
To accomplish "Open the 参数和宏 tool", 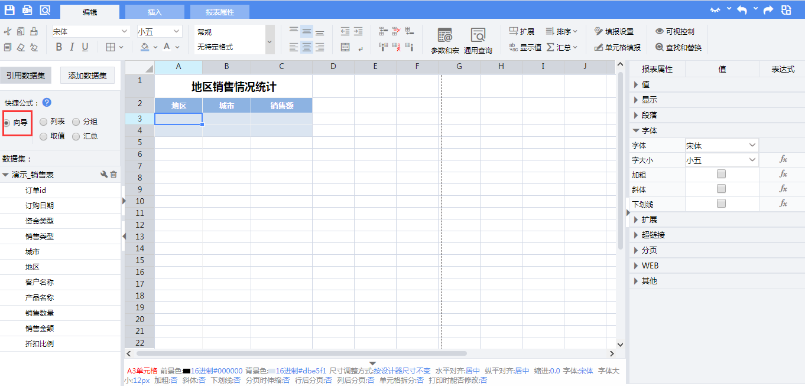I will (444, 40).
